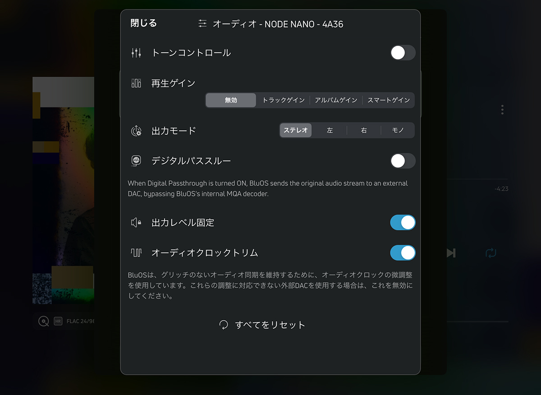This screenshot has width=541, height=395.
Task: Enable the デジタルパススルー switch
Action: pyautogui.click(x=403, y=161)
